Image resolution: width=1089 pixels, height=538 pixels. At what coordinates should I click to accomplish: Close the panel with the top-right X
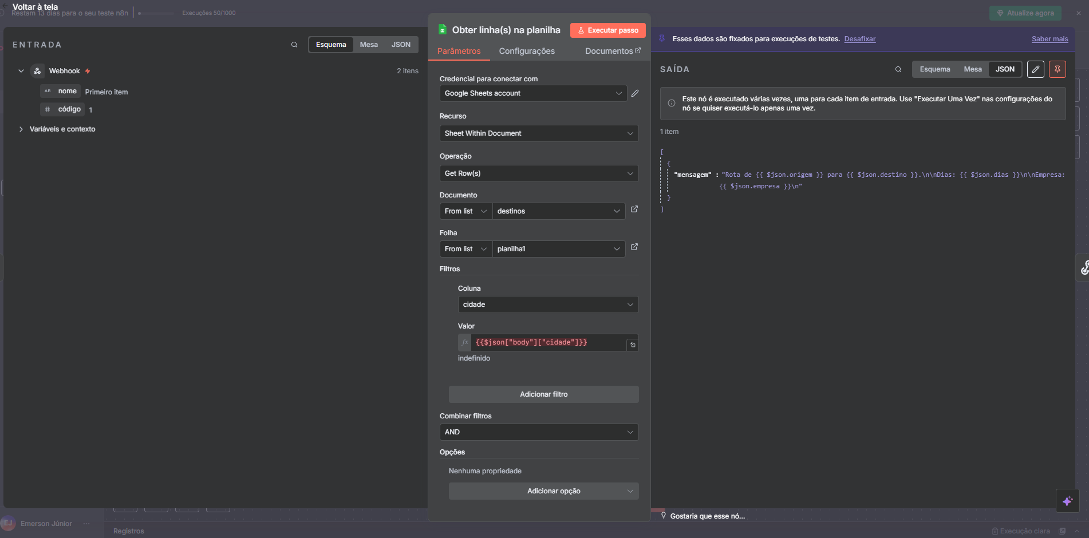click(x=1079, y=13)
